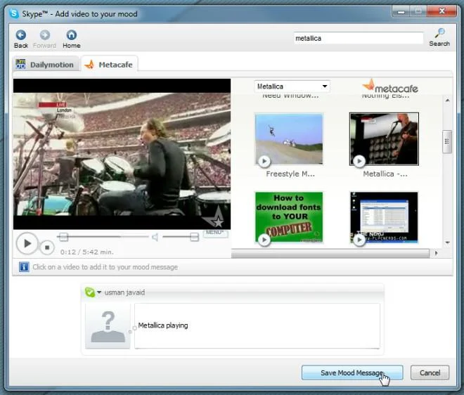The width and height of the screenshot is (464, 395).
Task: Select the Windows desktop screenshot video thumbnail
Action: click(x=384, y=217)
